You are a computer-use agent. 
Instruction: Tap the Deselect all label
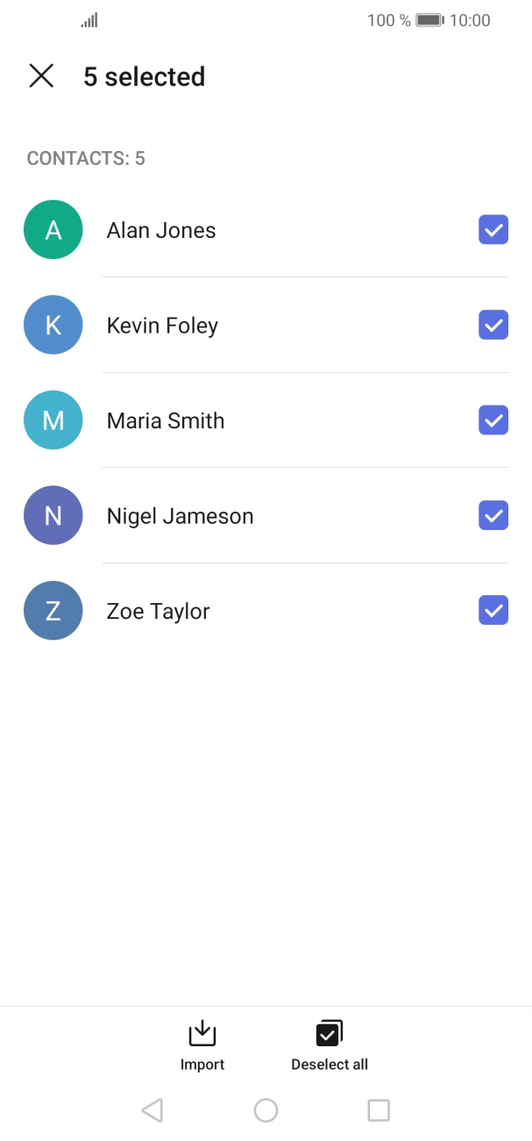pos(330,1065)
